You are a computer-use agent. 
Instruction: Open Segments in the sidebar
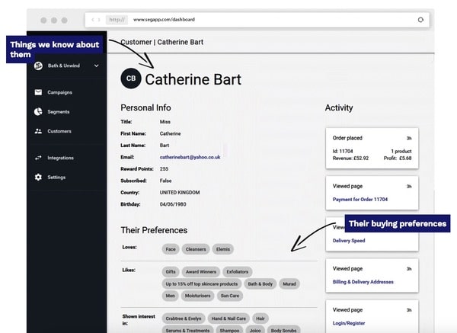(x=59, y=112)
